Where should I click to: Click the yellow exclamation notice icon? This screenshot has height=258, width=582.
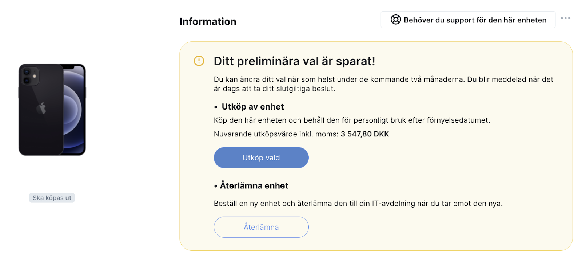coord(199,61)
